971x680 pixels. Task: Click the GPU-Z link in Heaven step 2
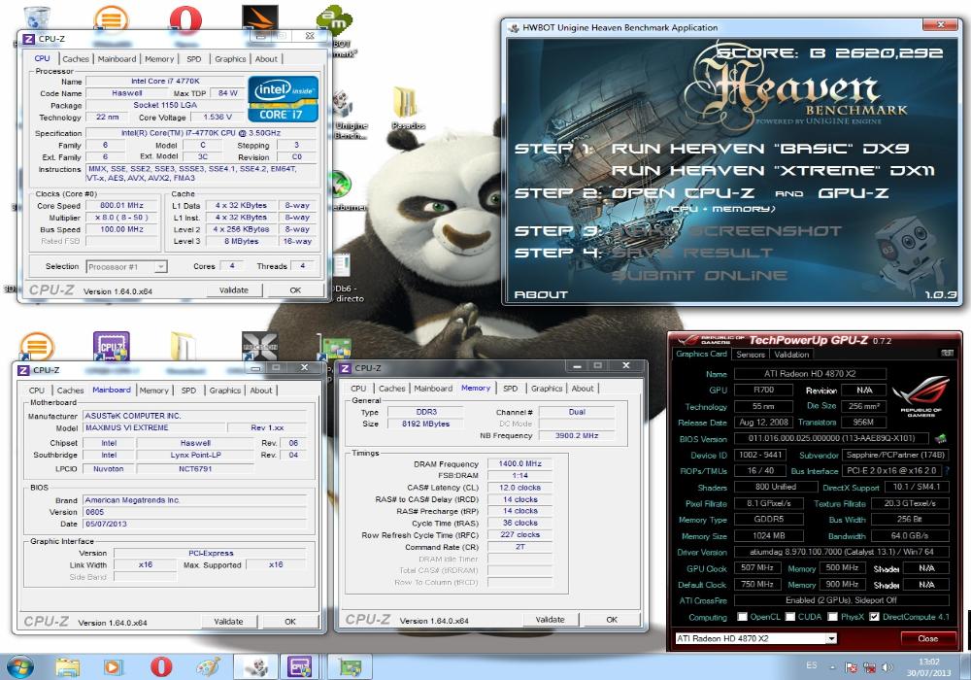click(x=853, y=193)
